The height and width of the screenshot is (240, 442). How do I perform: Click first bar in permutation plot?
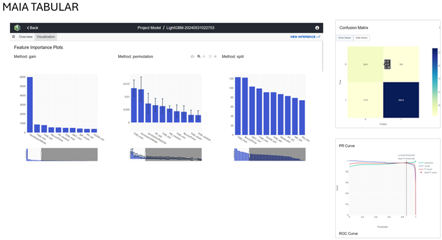[134, 105]
